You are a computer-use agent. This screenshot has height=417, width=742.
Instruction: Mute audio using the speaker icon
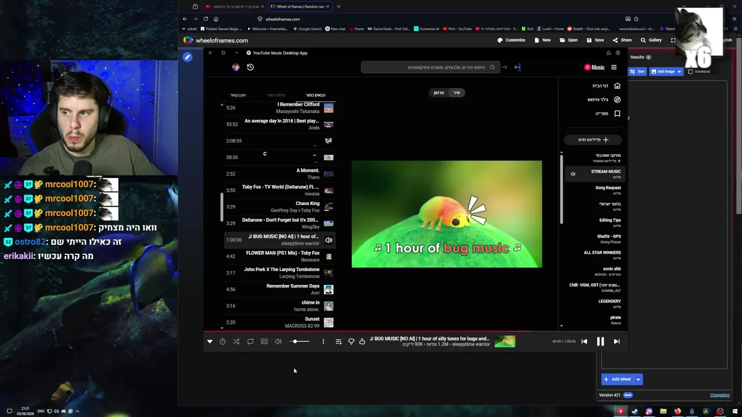(x=278, y=342)
